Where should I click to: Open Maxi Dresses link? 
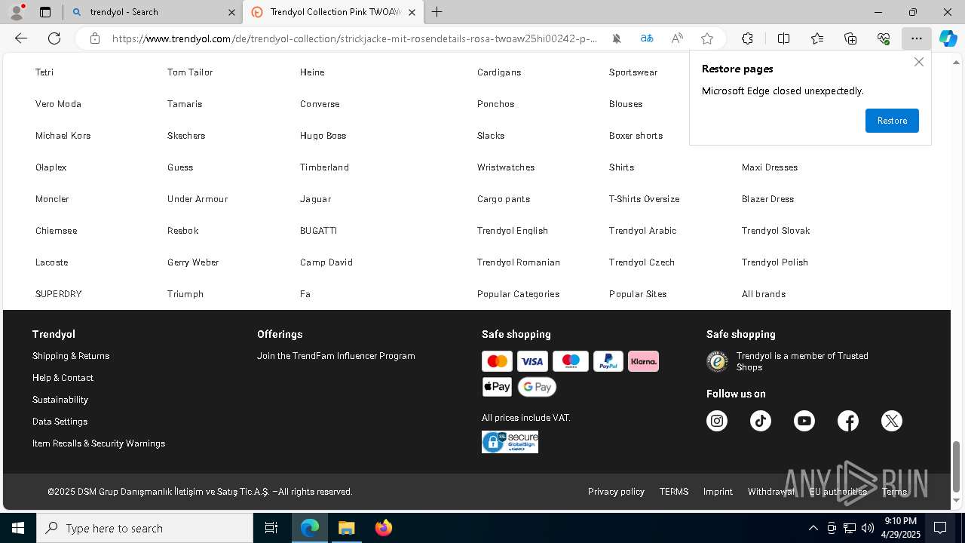click(x=770, y=167)
